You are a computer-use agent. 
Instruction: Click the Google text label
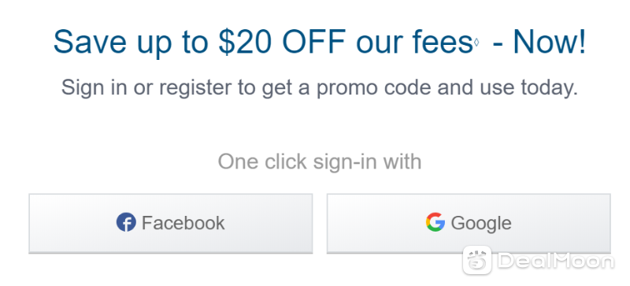coord(481,224)
